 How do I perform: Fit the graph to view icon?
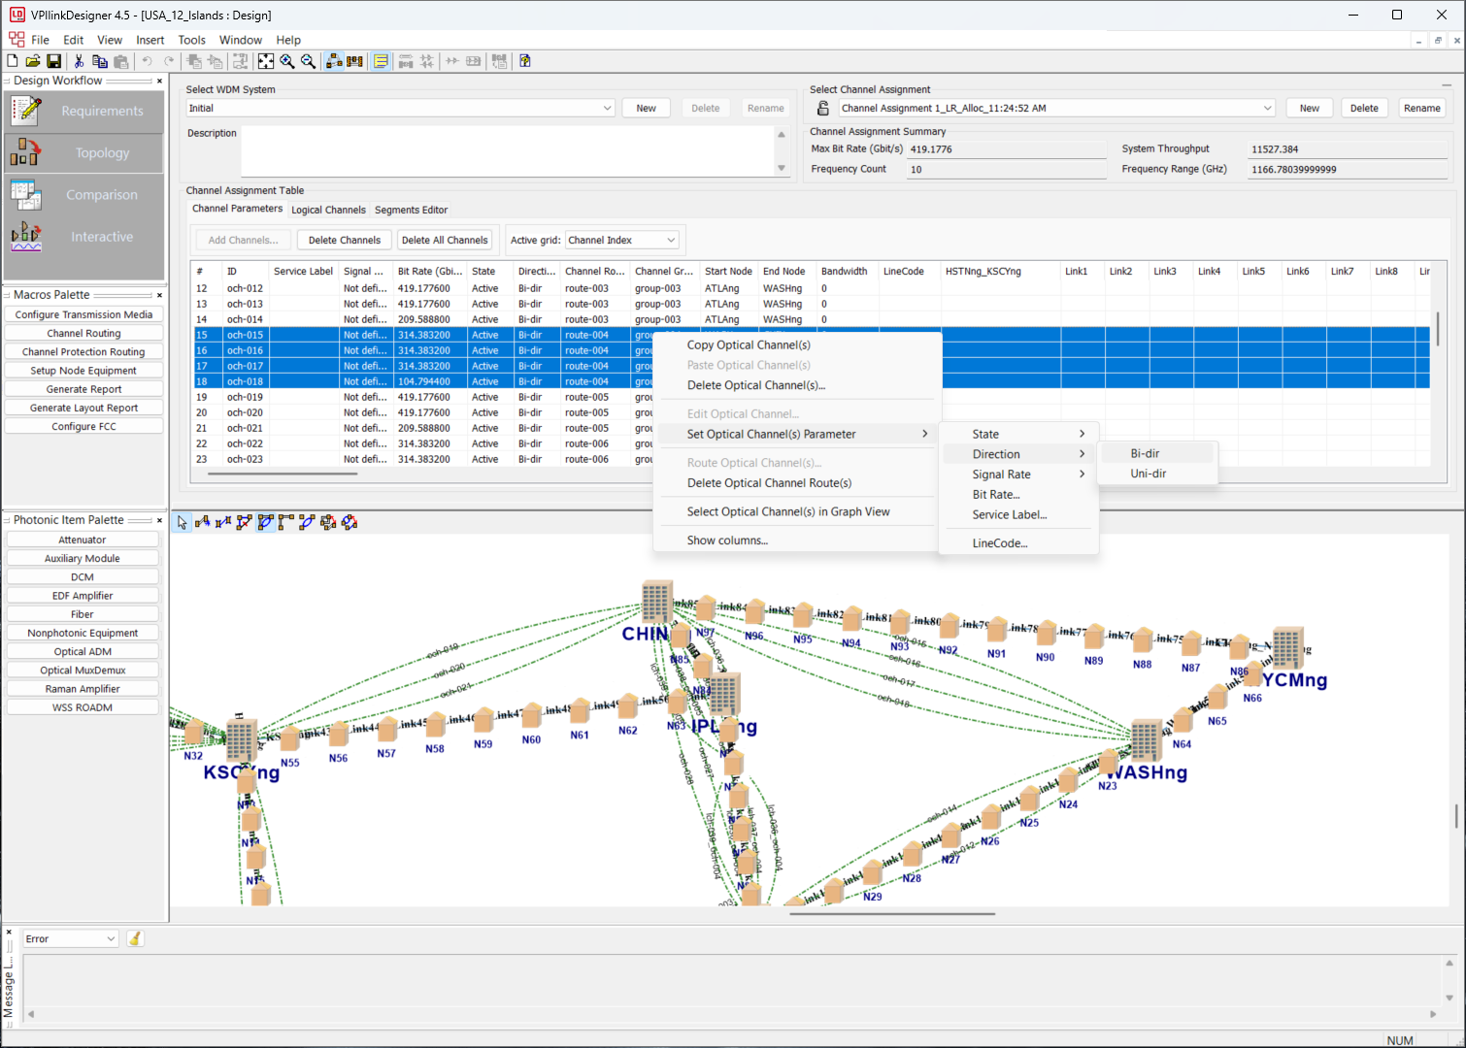click(265, 61)
